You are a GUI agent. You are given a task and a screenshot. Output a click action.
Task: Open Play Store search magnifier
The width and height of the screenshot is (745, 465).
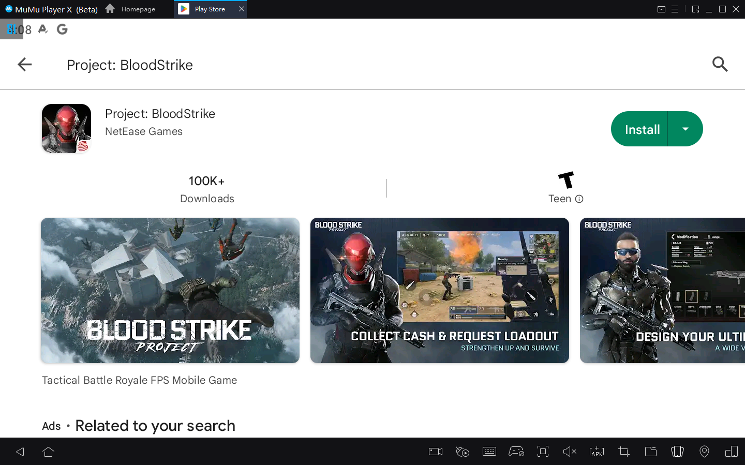click(x=720, y=65)
